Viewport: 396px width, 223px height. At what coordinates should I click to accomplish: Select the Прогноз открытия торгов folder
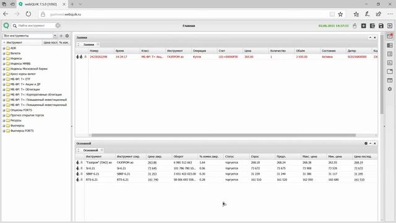(x=27, y=115)
